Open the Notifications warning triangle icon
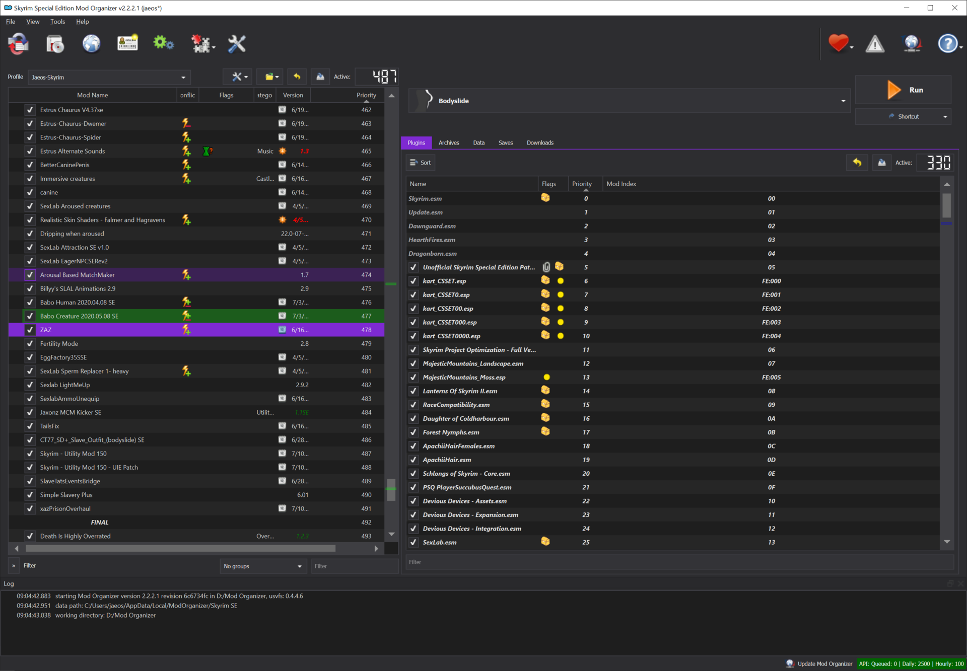 click(x=875, y=44)
